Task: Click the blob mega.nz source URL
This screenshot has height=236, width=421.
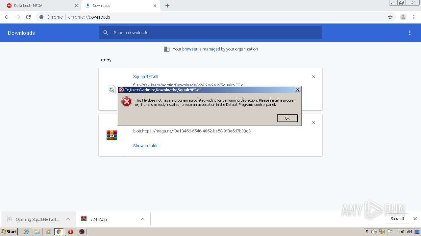Action: pos(192,131)
